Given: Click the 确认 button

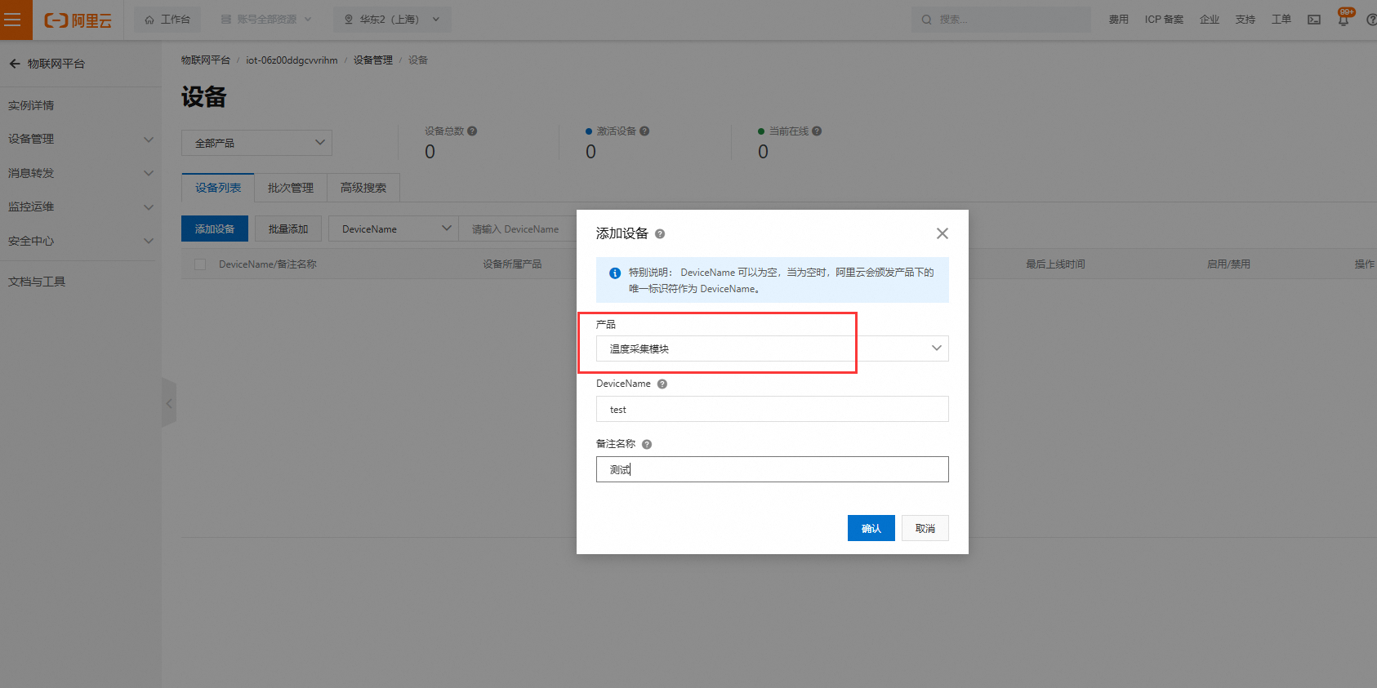Looking at the screenshot, I should [871, 528].
